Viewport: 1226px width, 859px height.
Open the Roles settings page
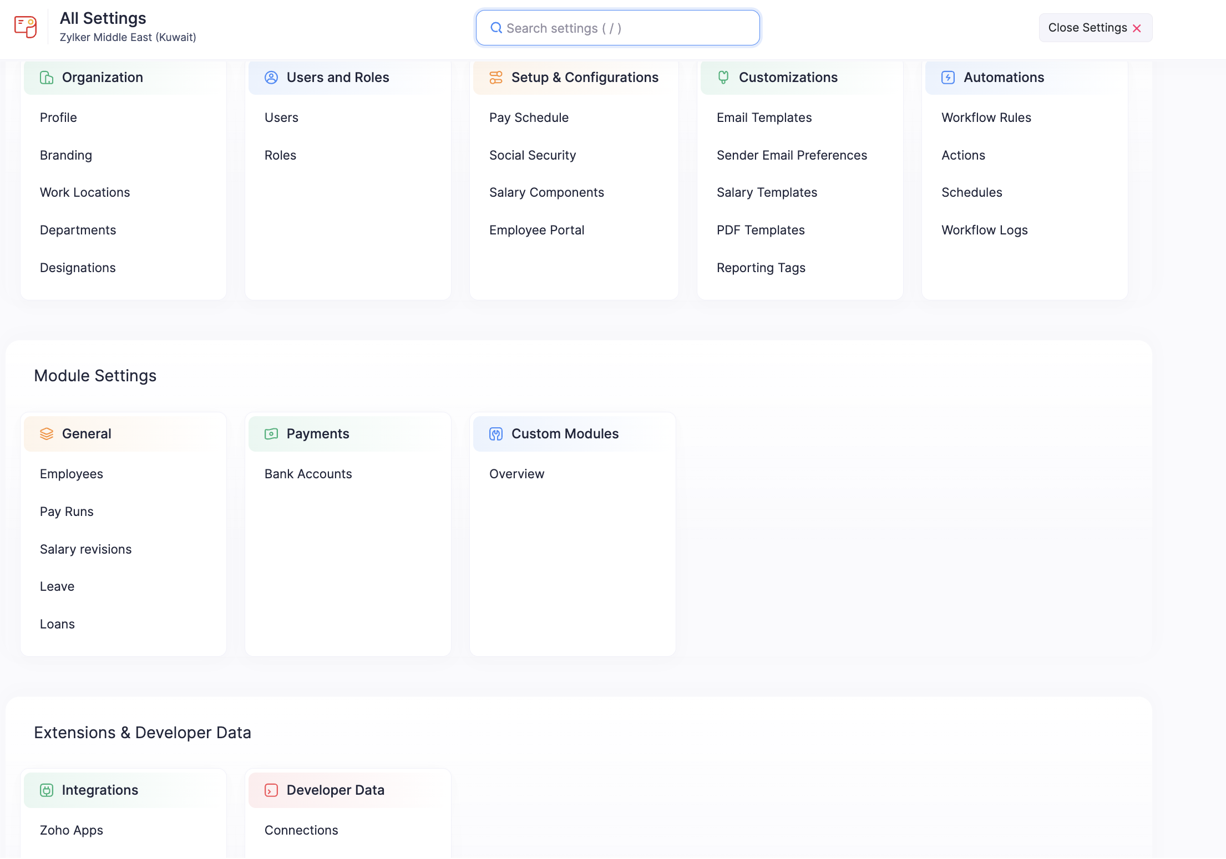point(280,155)
